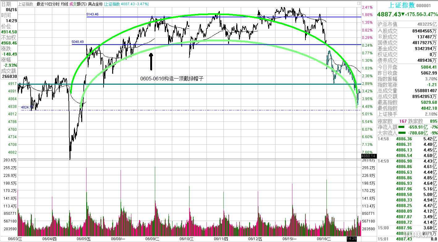Click the 涨幅 value -2.93%

11,65
